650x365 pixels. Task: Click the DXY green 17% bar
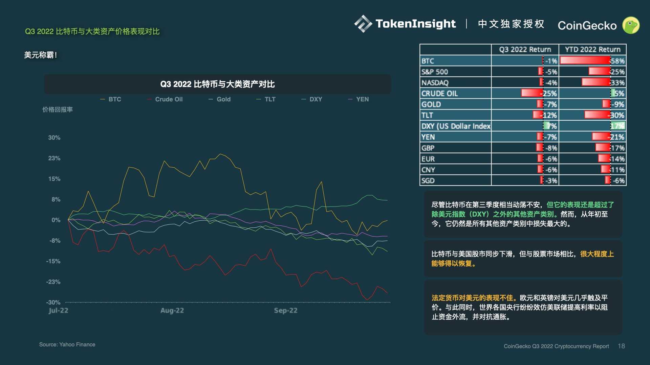(x=618, y=126)
